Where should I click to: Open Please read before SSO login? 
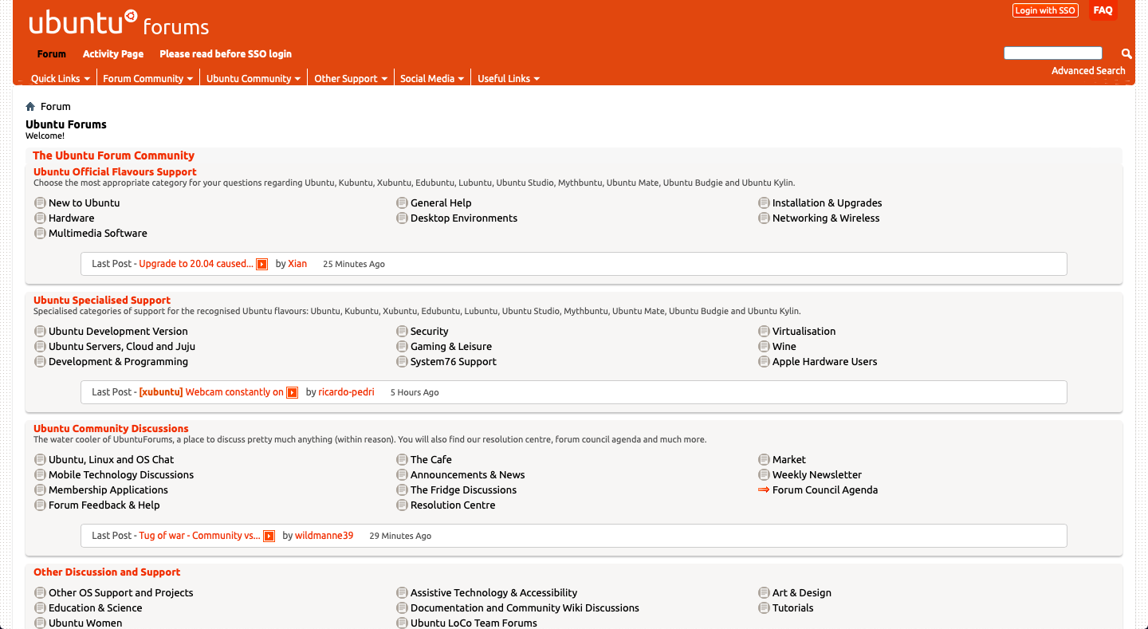[226, 54]
